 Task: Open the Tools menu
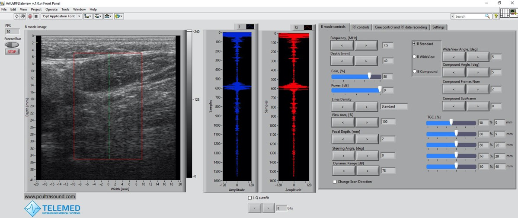coord(65,10)
